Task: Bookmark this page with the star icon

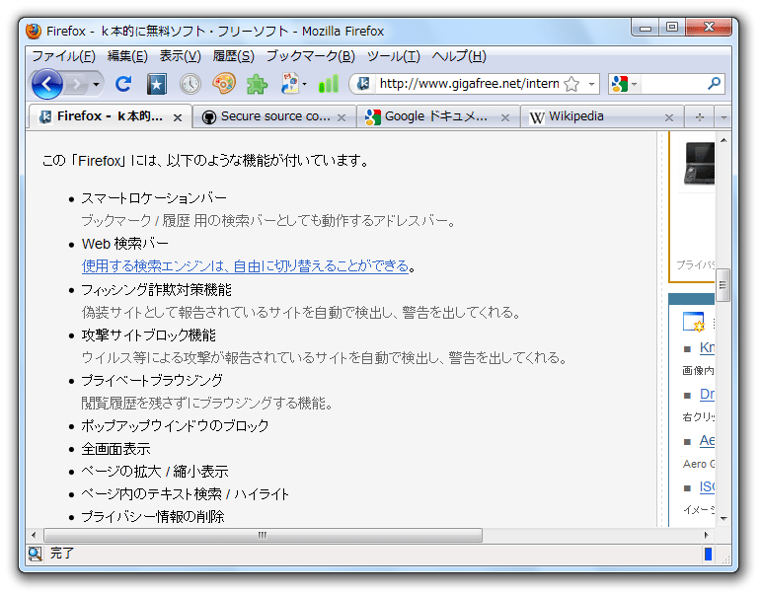Action: [x=572, y=85]
